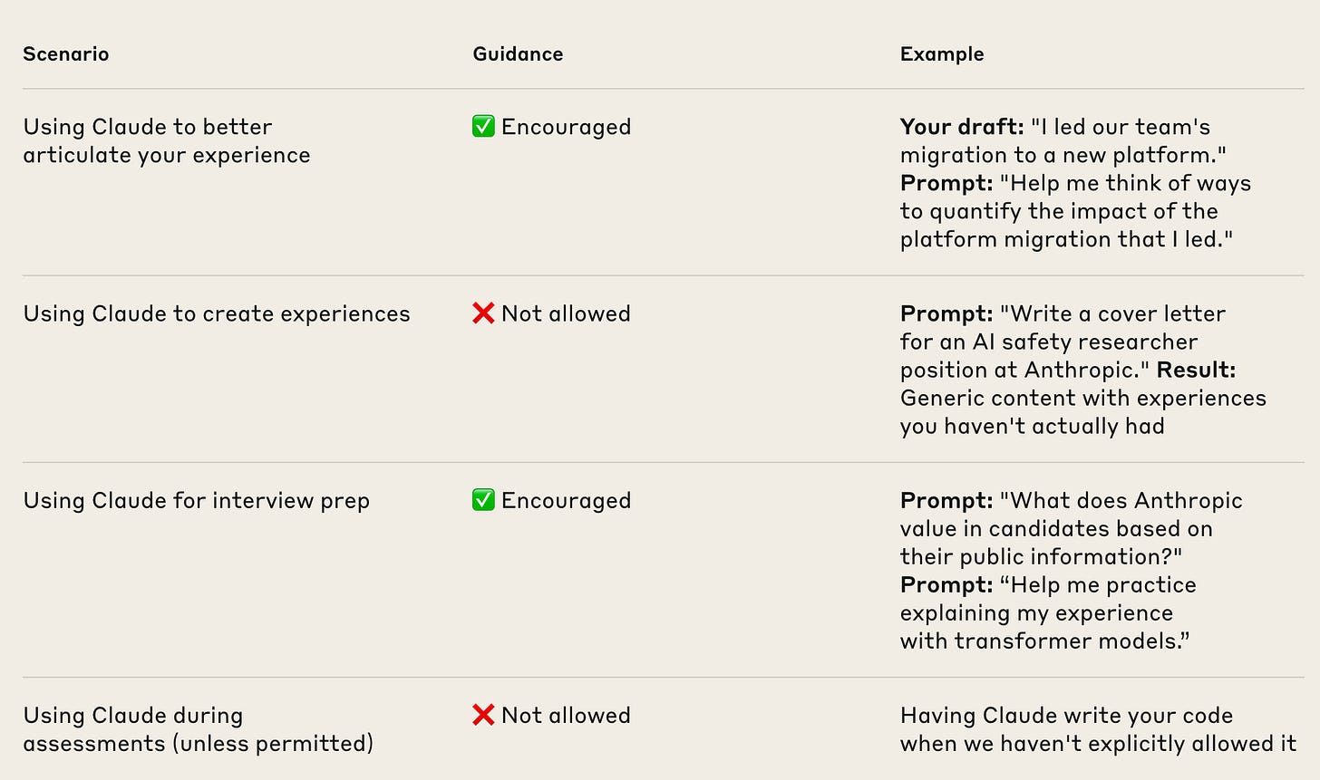Click 'Using Claude to create experiences' text
This screenshot has width=1320, height=780.
tap(217, 314)
